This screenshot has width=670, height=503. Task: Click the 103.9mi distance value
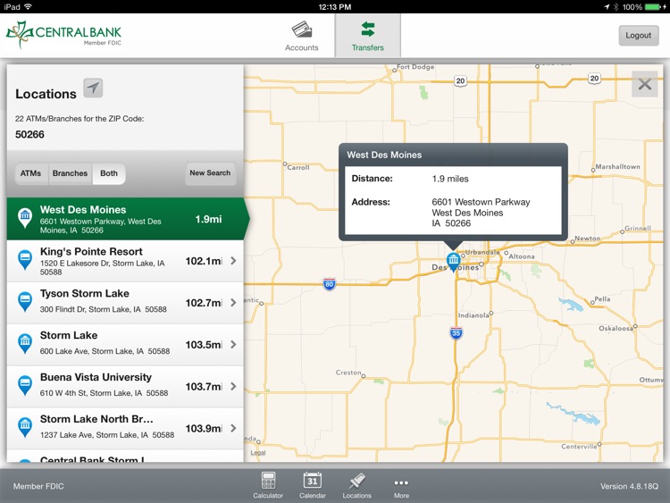pos(204,428)
